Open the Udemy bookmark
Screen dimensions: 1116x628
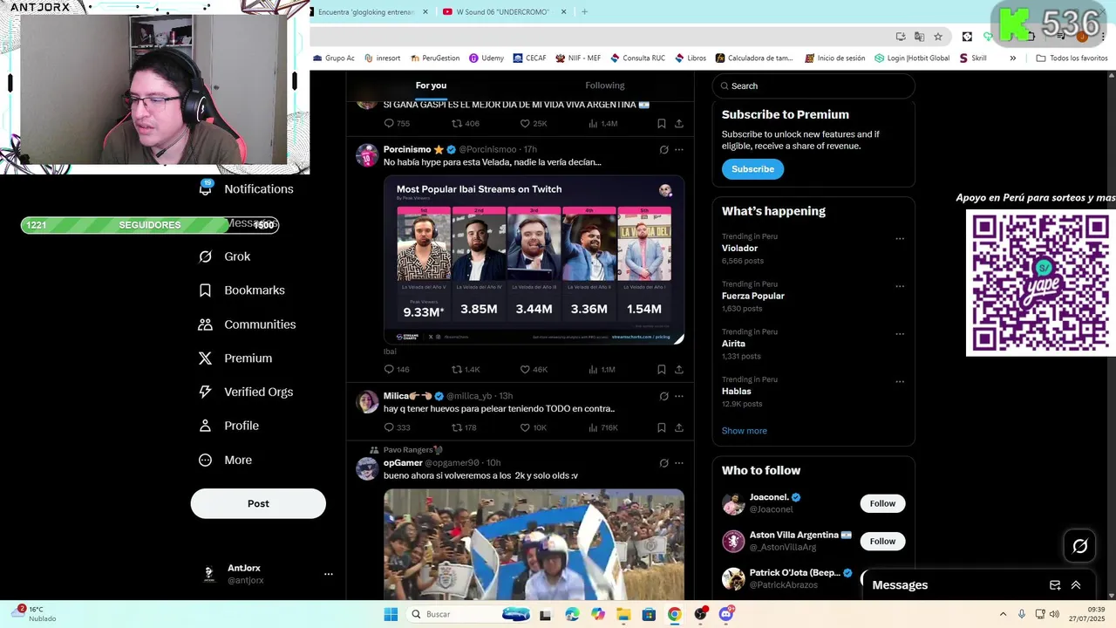point(487,58)
